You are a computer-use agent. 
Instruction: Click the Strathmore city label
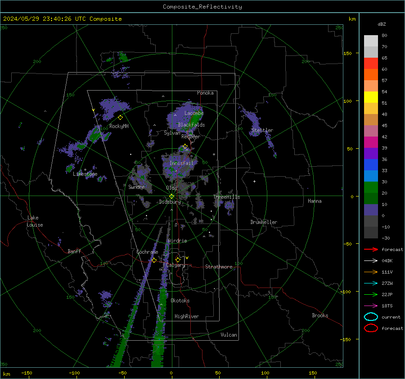[x=219, y=267]
